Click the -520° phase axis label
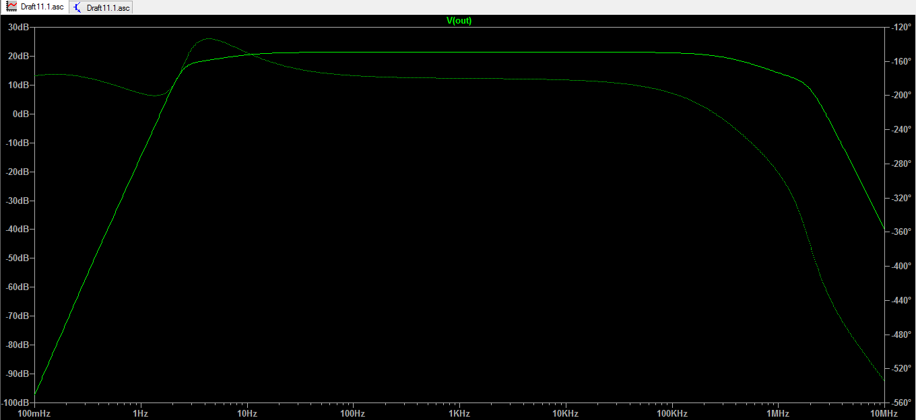 click(x=901, y=369)
